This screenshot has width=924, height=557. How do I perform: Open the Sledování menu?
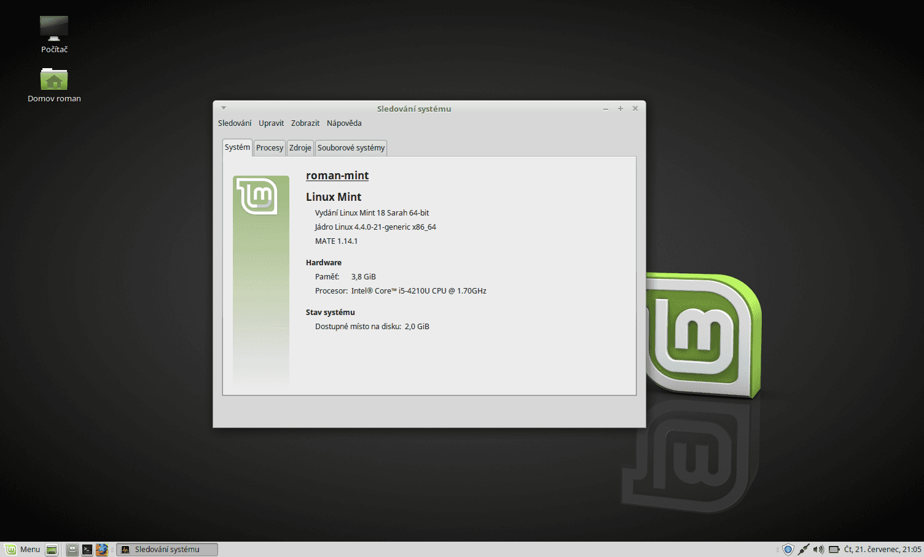[x=235, y=123]
